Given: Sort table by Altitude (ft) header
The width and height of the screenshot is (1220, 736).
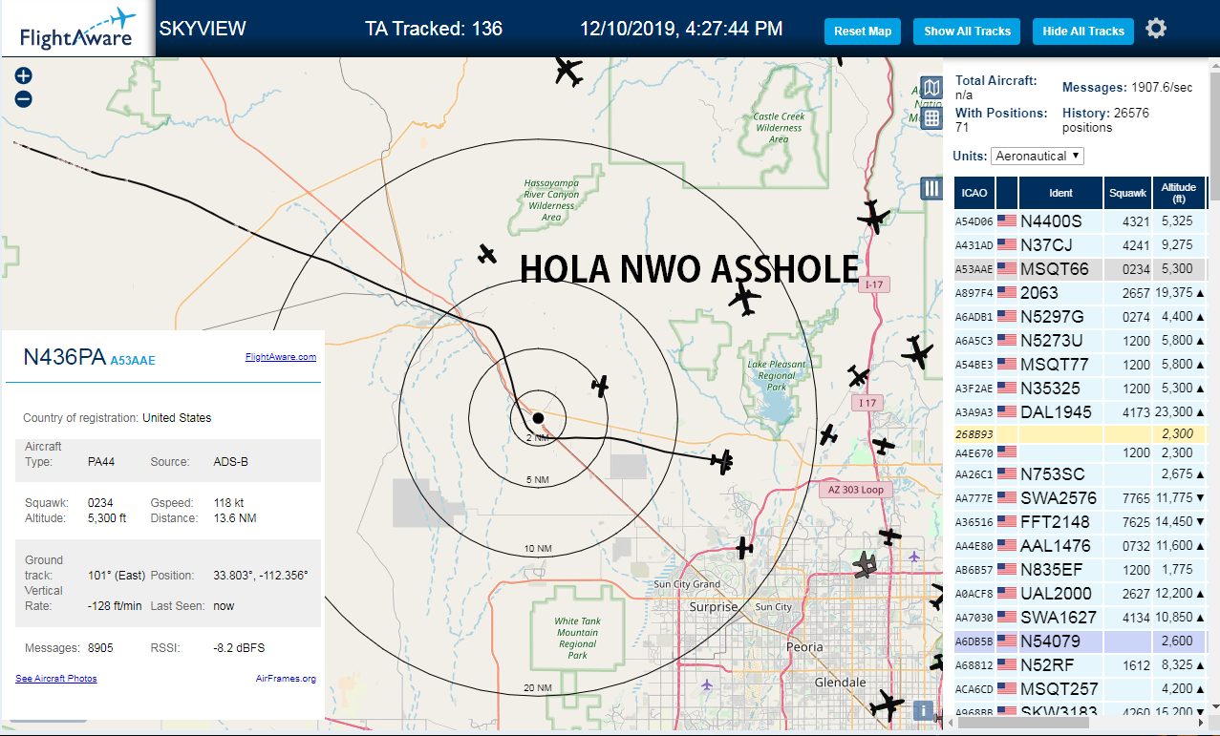Looking at the screenshot, I should click(1179, 193).
